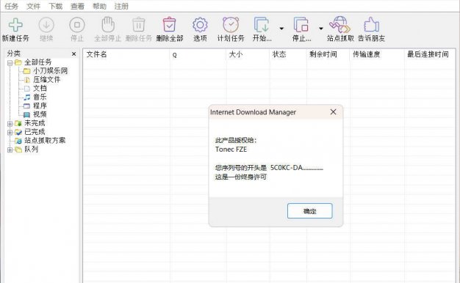Image resolution: width=460 pixels, height=283 pixels.
Task: Sort by 文件名 column header
Action: point(126,55)
